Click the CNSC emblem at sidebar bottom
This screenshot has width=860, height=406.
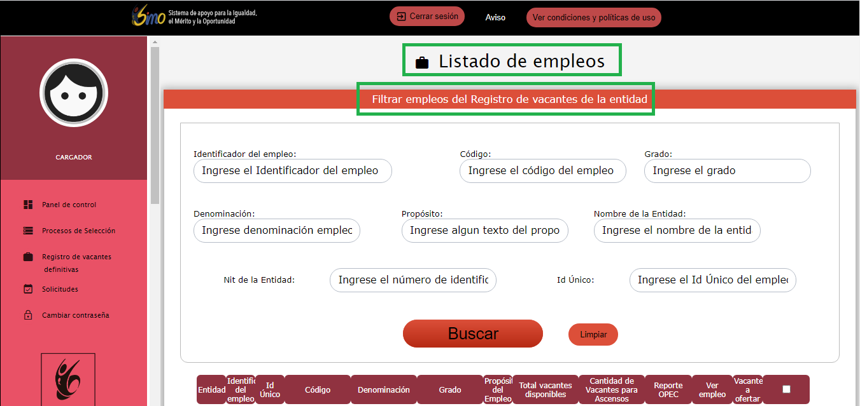click(x=68, y=379)
